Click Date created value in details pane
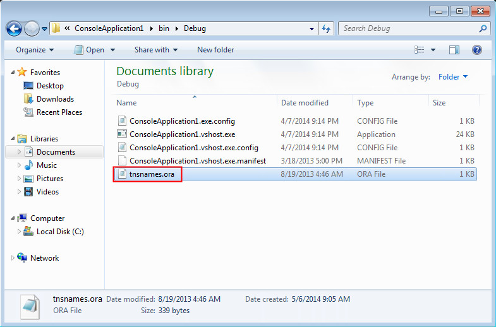 tap(321, 299)
